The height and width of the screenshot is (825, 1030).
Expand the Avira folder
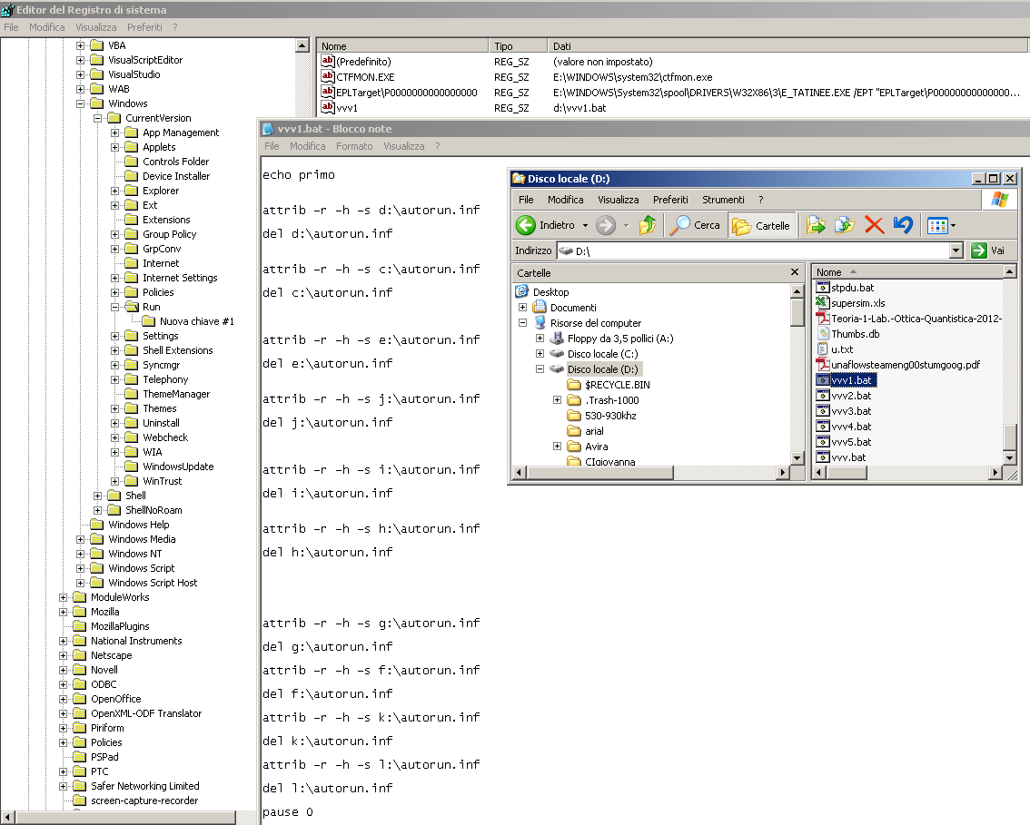pos(557,447)
